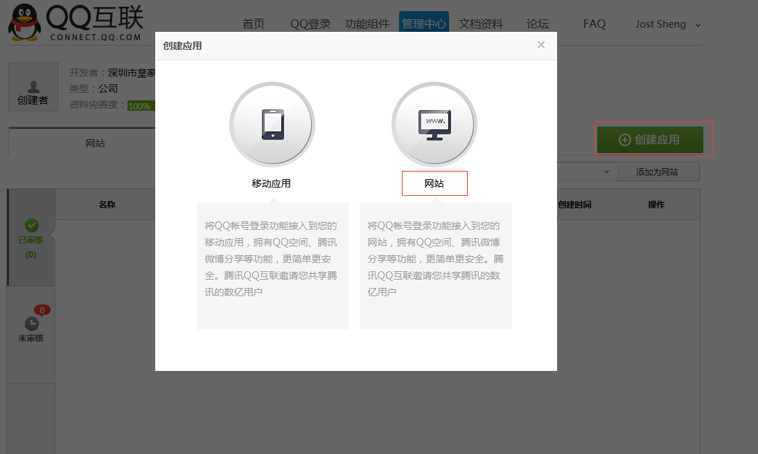Click the CONNECT.QQ.COM logo text
Screen dimensions: 758x454
96,37
